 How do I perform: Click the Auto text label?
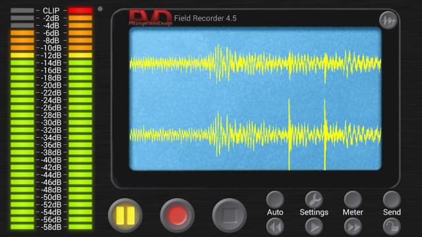coord(275,212)
